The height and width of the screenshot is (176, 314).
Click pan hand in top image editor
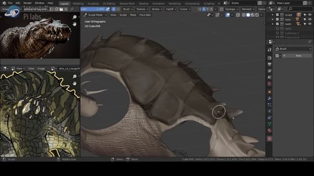click(75, 24)
